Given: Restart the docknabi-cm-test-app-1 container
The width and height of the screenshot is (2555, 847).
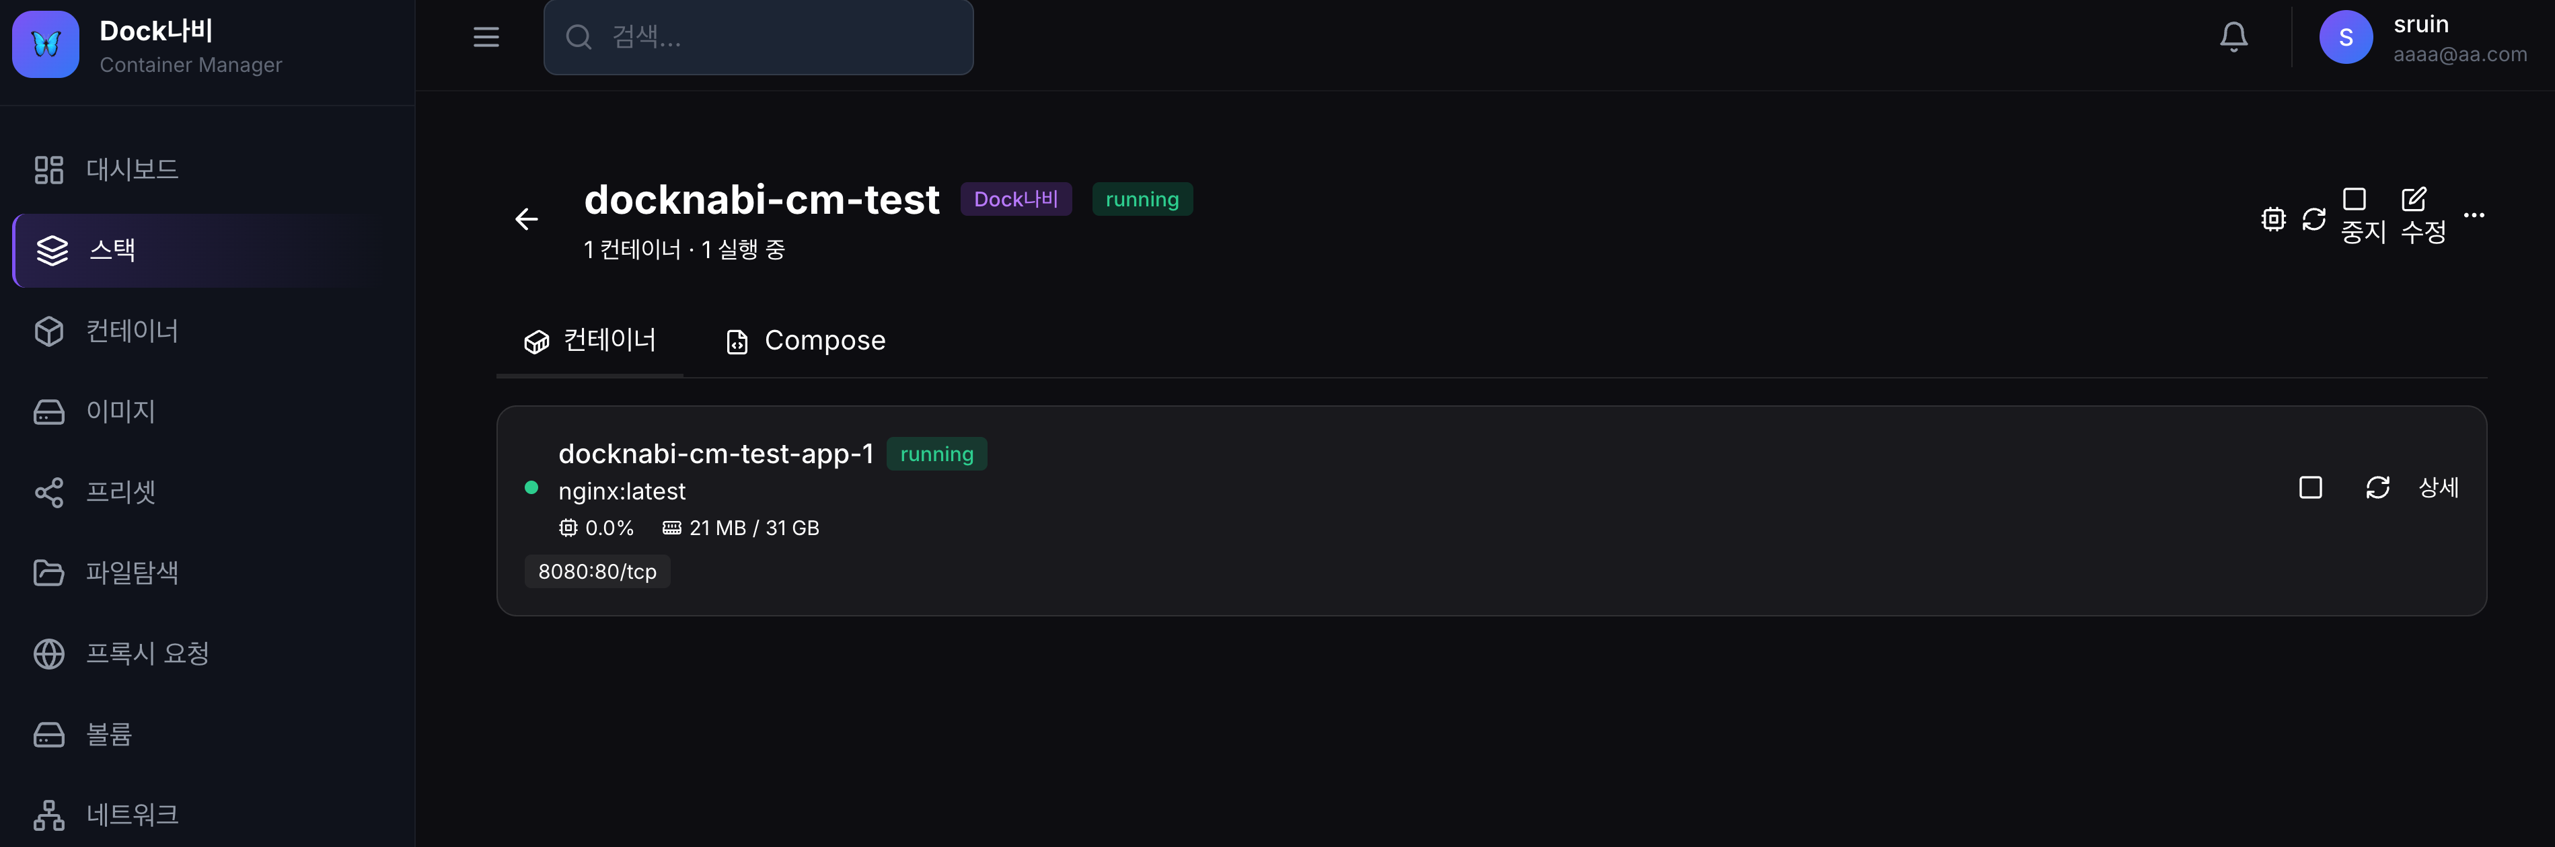Looking at the screenshot, I should (2377, 487).
